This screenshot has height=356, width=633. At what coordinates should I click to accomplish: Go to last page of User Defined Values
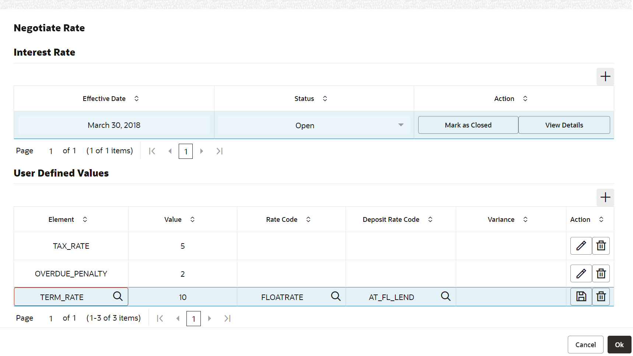point(227,318)
